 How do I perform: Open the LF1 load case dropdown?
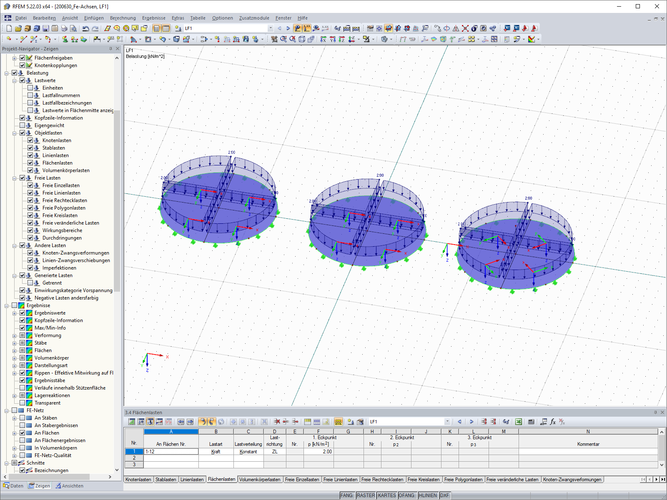coord(270,28)
